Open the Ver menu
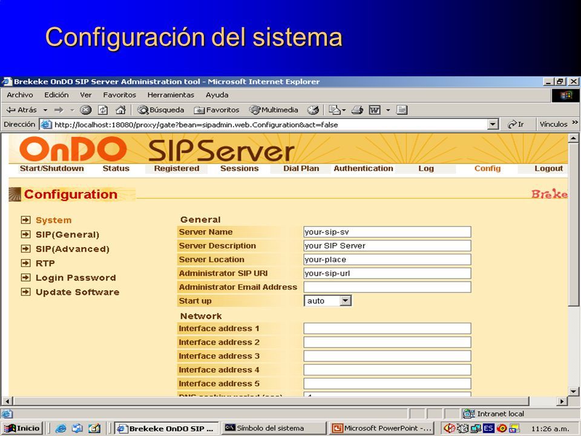This screenshot has width=581, height=436. [85, 95]
